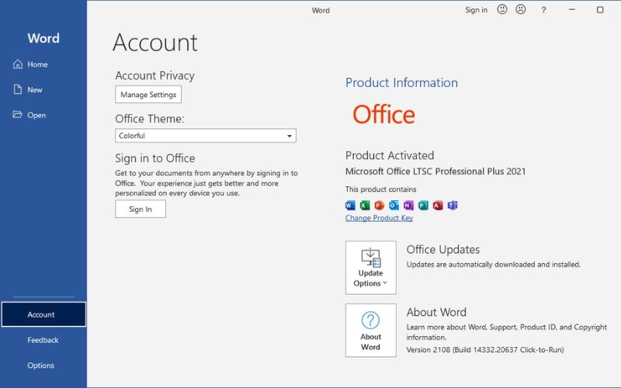
Task: Click the Sign In button
Action: pyautogui.click(x=141, y=209)
